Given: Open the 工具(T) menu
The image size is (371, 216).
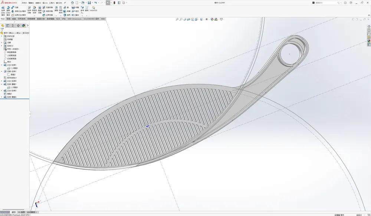Looking at the screenshot, I should [52, 3].
